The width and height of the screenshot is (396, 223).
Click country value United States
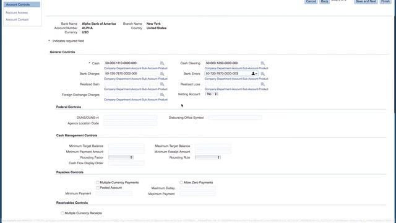[x=157, y=28]
